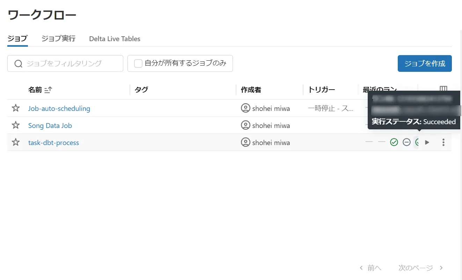Click the user avatar icon in task-dbt-process row
The height and width of the screenshot is (280, 462).
pyautogui.click(x=245, y=142)
